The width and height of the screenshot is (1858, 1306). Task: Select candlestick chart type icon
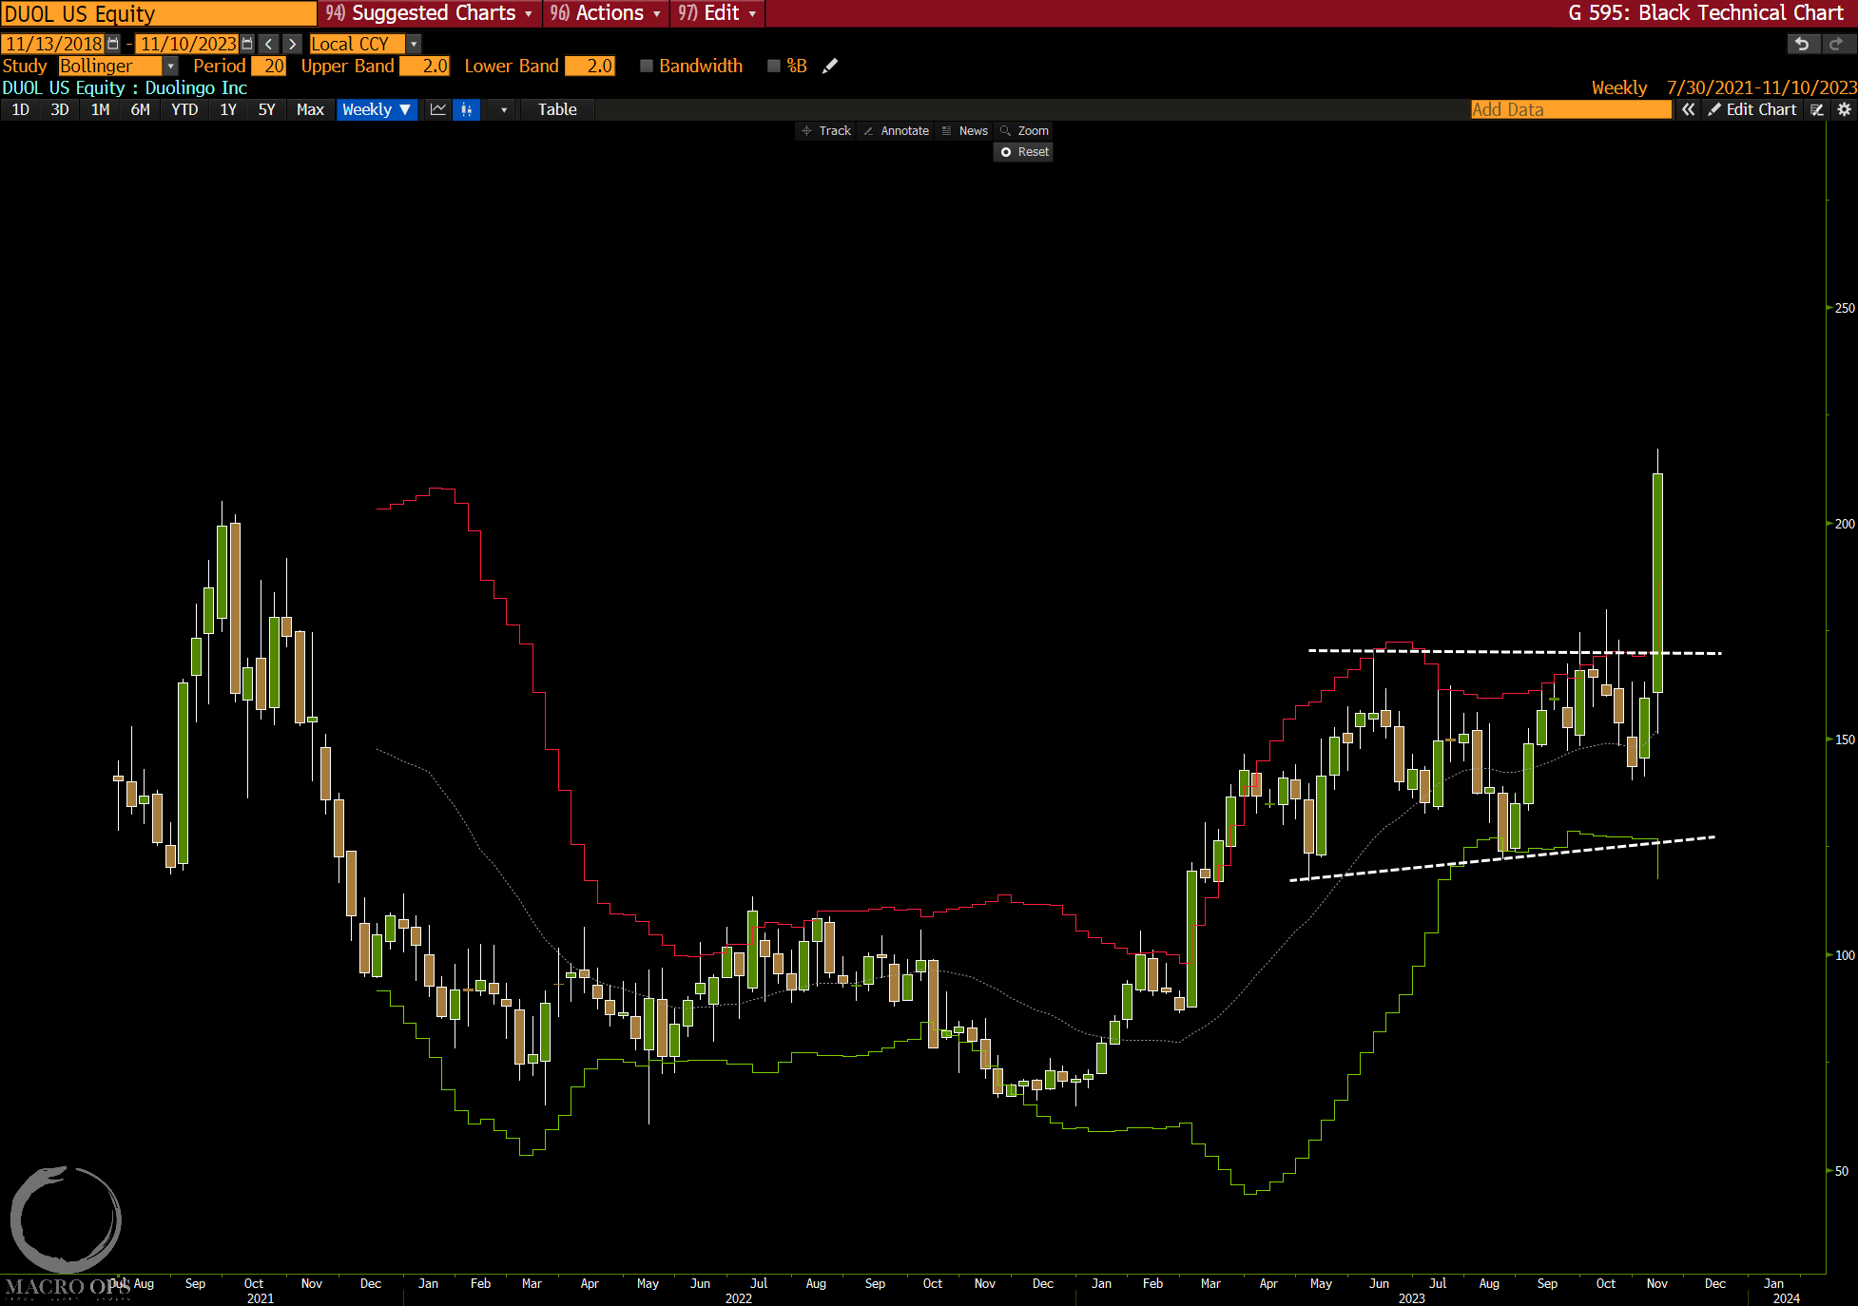(467, 109)
